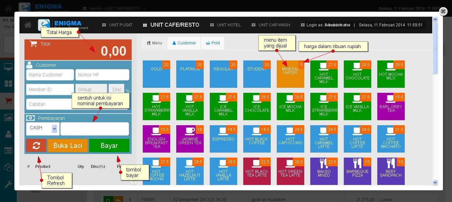The width and height of the screenshot is (452, 202).
Task: Close the popup with the X icon
Action: tap(443, 11)
